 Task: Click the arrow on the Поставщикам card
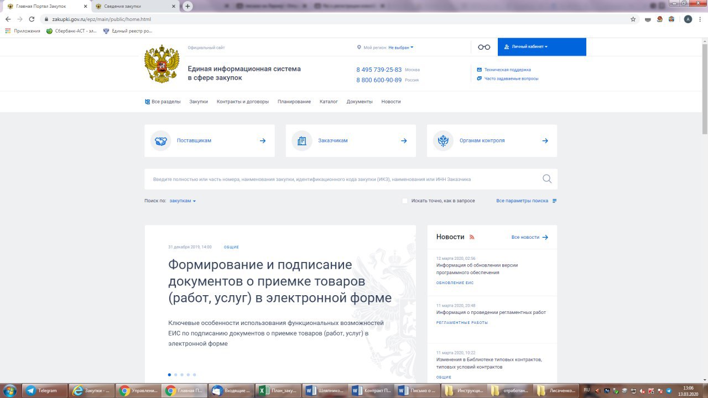pos(263,141)
